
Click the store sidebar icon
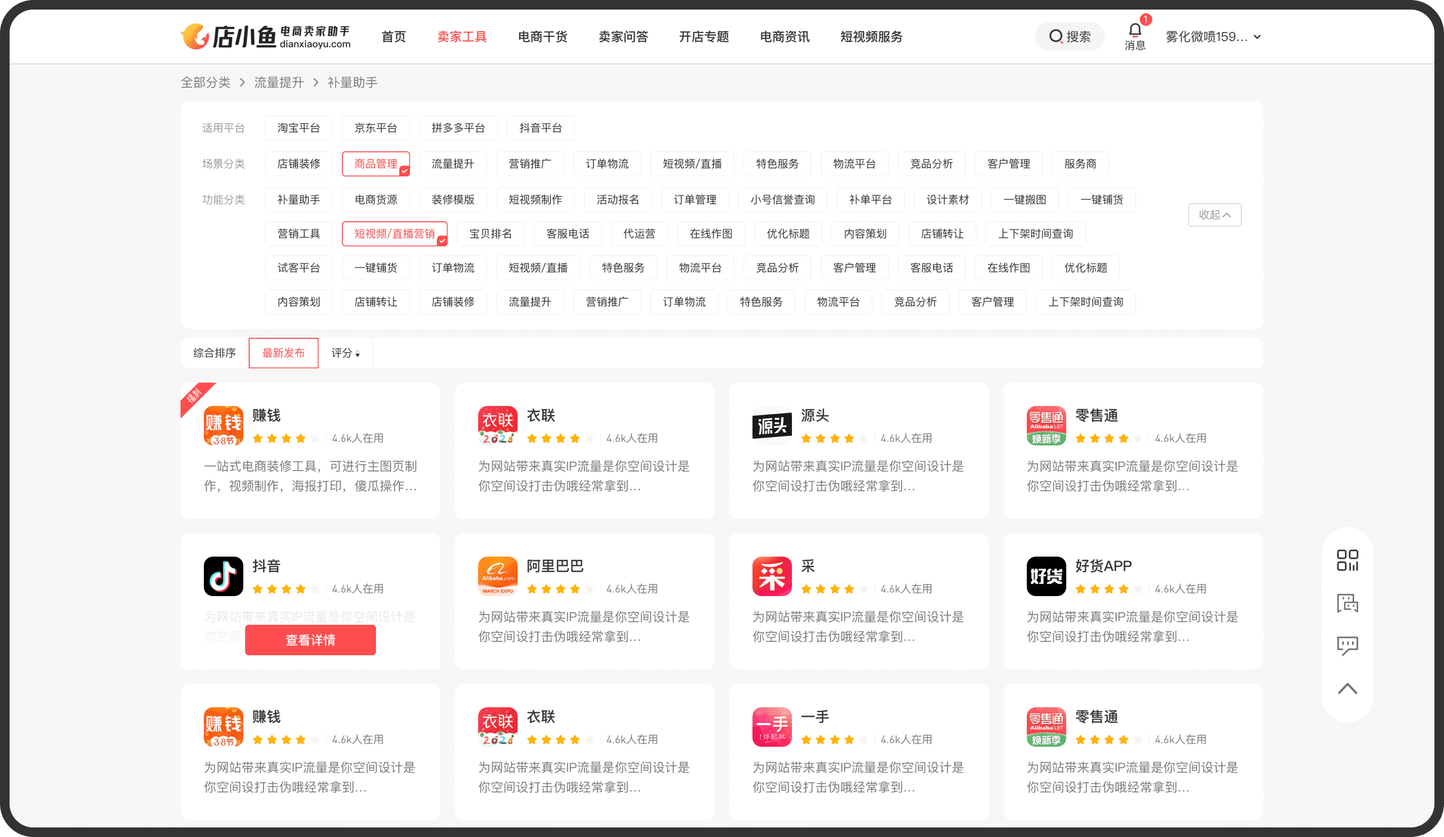coord(1347,603)
